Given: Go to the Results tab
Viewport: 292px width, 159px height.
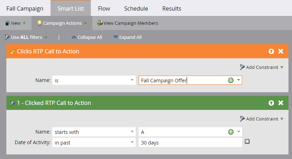Looking at the screenshot, I should pyautogui.click(x=171, y=8).
